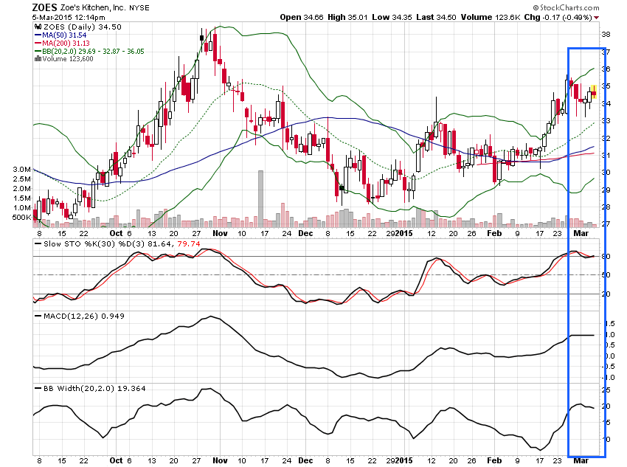This screenshot has width=627, height=467.
Task: Click the Feb label on price chart axis
Action: coord(494,233)
